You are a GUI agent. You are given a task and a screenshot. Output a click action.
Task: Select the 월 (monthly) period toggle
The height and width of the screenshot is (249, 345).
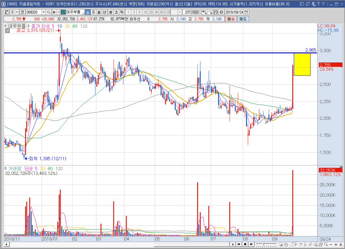[x=99, y=12]
